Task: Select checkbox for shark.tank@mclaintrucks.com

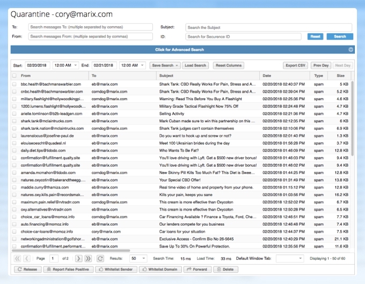Action: [x=14, y=121]
